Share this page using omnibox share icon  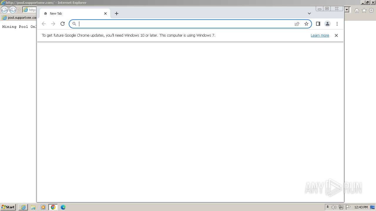click(x=297, y=24)
